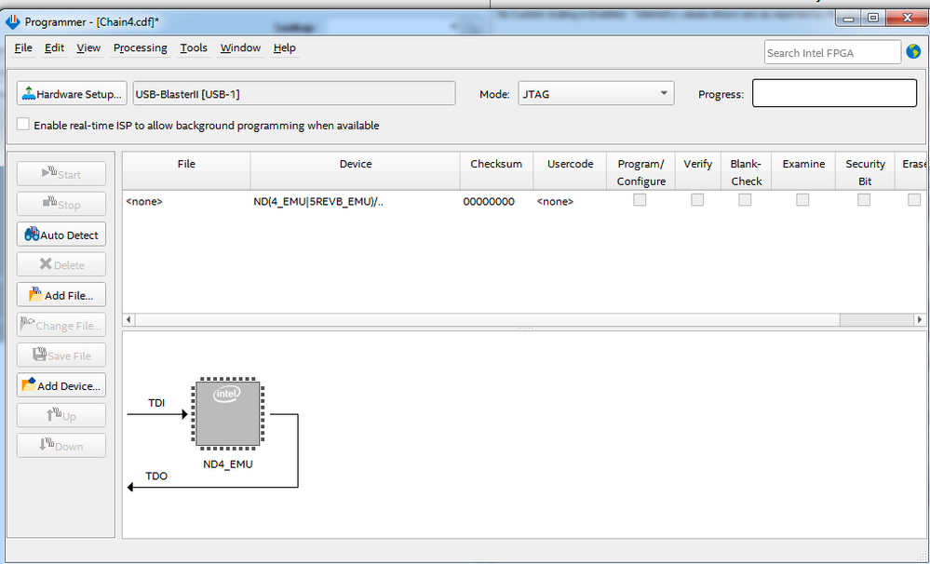The width and height of the screenshot is (930, 564).
Task: Click the left scroll arrow of device table
Action: pyautogui.click(x=128, y=319)
